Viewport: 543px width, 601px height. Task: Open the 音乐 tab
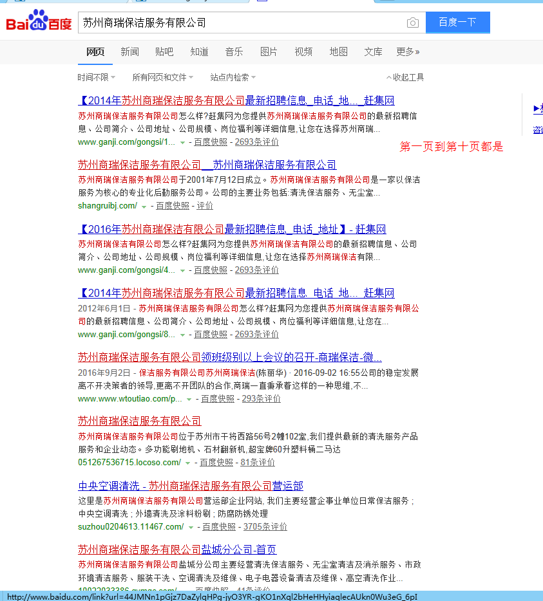pos(234,51)
